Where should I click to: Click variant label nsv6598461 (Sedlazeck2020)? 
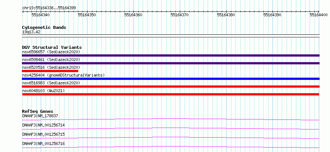[51, 60]
